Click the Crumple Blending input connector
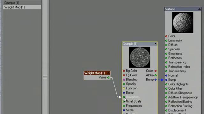This screenshot has height=114, width=204. (x=124, y=79)
